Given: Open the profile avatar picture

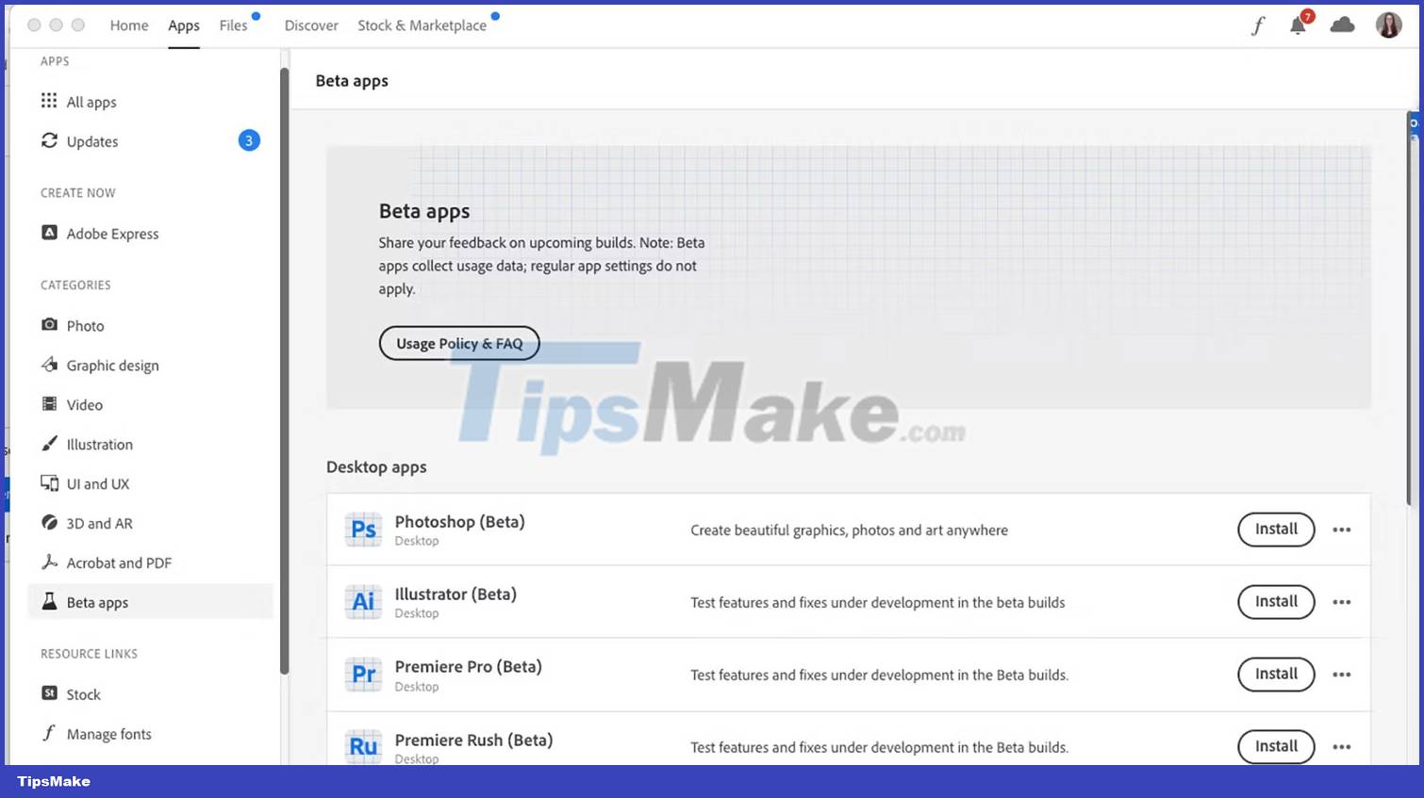Looking at the screenshot, I should click(x=1388, y=25).
